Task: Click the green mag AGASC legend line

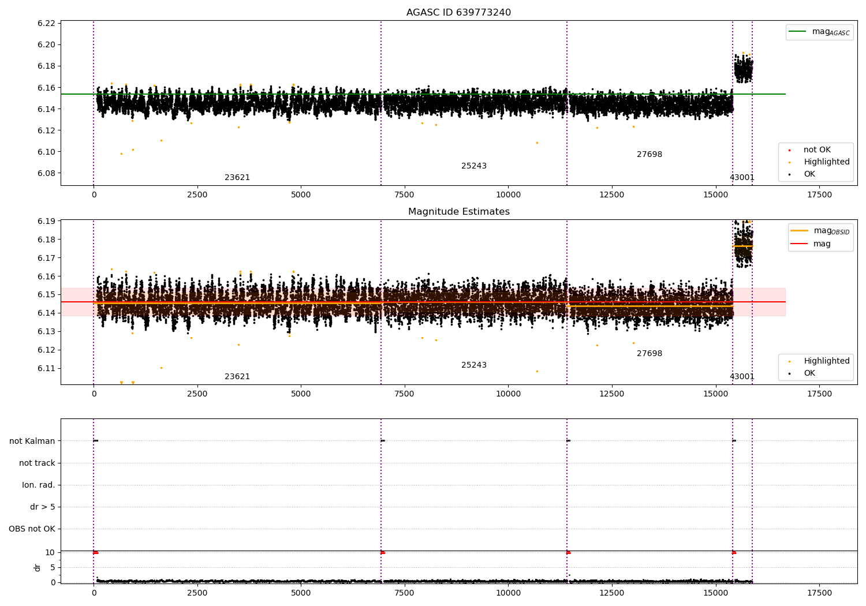Action: click(x=797, y=32)
